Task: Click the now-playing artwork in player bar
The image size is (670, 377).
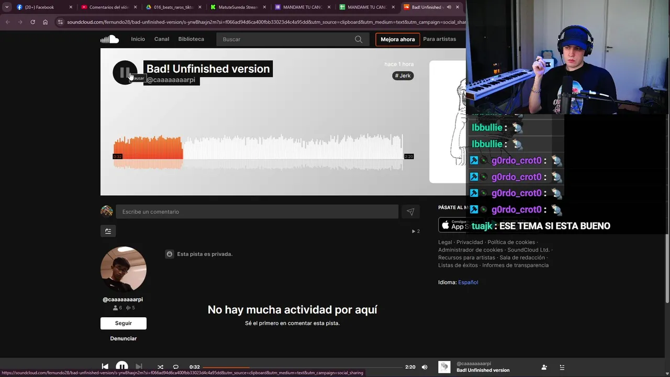Action: pyautogui.click(x=444, y=367)
